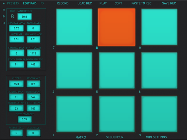The image size is (187, 140).
Task: Click the Saw Wave Mod value 1.01
Action: (33, 39)
